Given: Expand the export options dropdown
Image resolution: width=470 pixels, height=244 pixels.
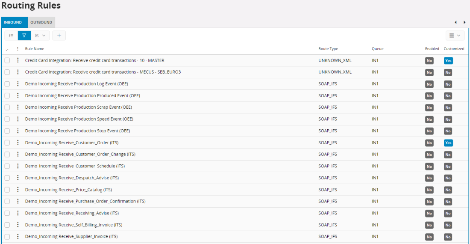Looking at the screenshot, I should (x=40, y=36).
